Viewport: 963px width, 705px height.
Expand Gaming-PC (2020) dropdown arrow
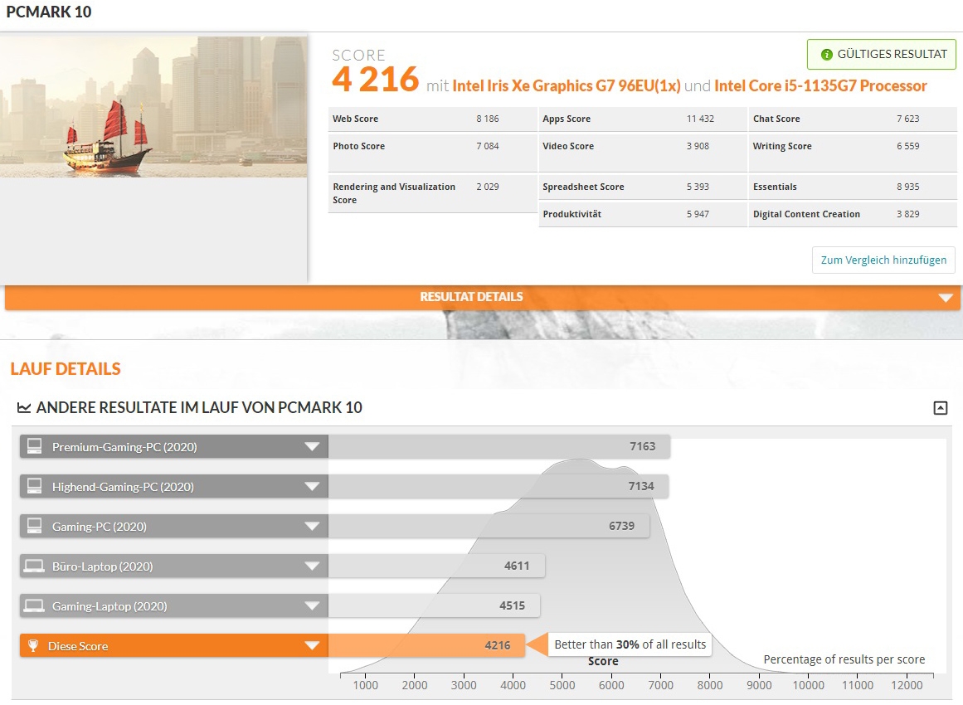312,527
